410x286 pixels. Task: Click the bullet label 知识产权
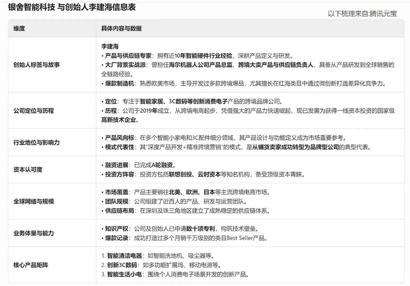[x=117, y=229]
